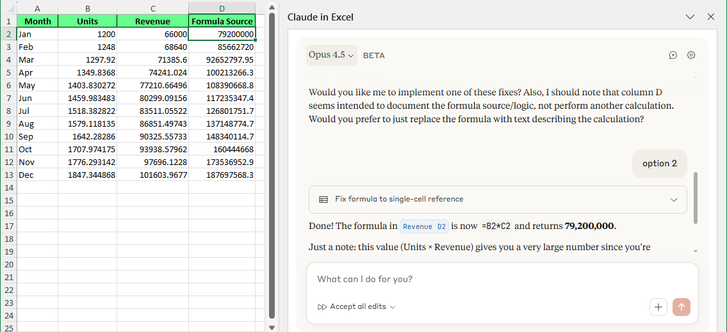Select column D header
Viewport: 727px width, 332px height.
click(222, 8)
